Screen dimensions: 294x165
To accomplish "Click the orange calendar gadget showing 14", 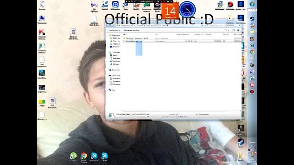I will click(x=170, y=11).
